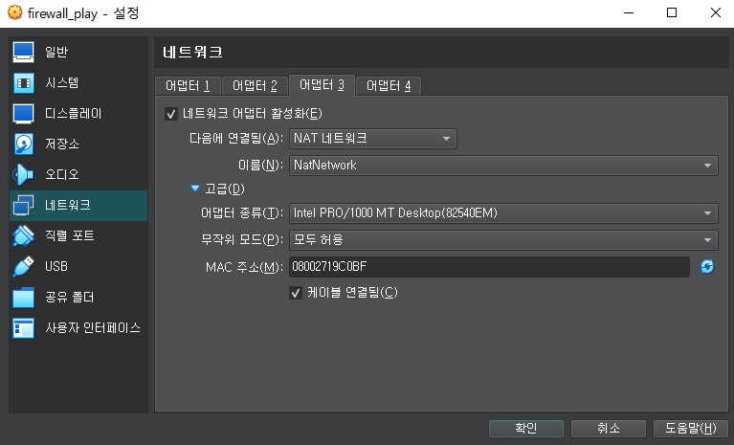Image resolution: width=734 pixels, height=445 pixels.
Task: Open the 시스템 (System) settings icon
Action: pos(23,83)
